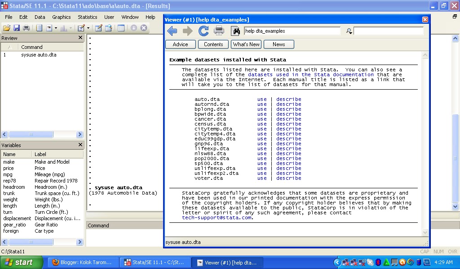
Task: Click the Name column header in Variables
Action: 17,154
